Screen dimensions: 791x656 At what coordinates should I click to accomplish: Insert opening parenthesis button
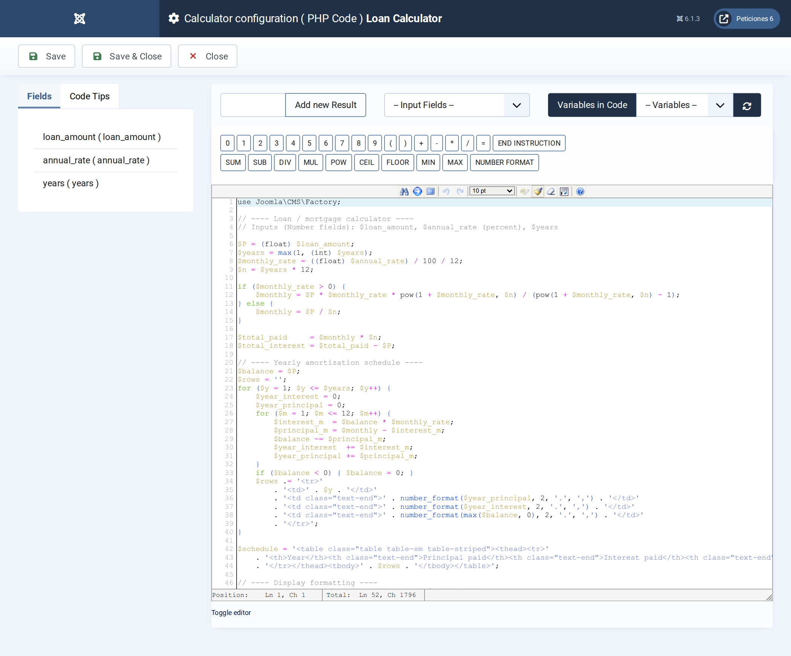(x=391, y=143)
